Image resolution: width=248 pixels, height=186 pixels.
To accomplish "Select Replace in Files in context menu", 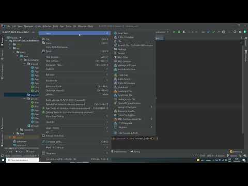I will tap(75, 65).
